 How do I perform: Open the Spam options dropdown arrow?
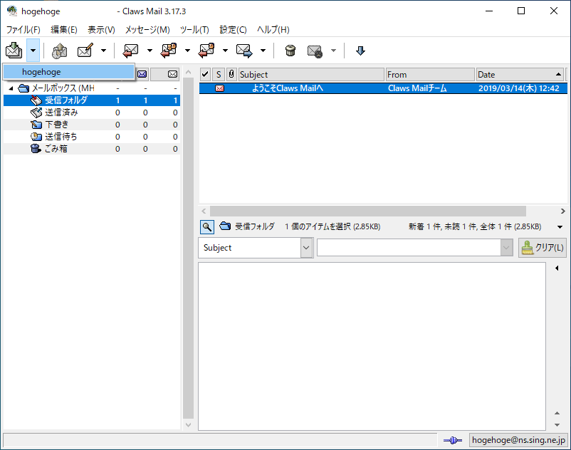pos(334,51)
